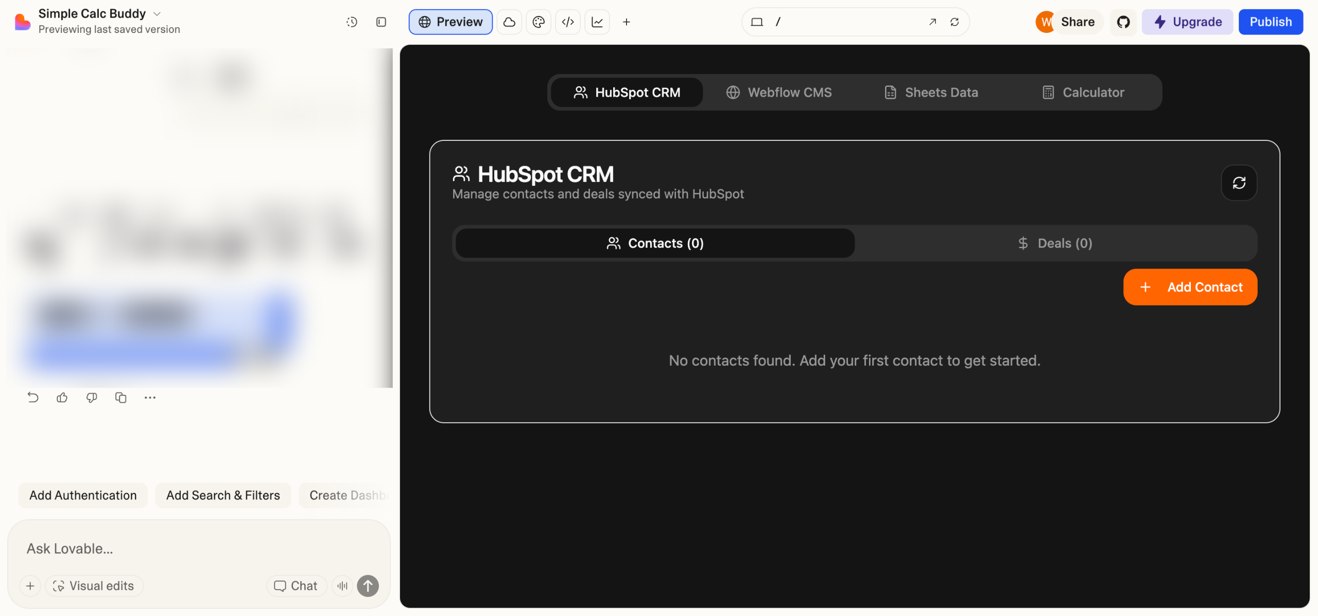Open the three-dot more options menu

pos(150,397)
